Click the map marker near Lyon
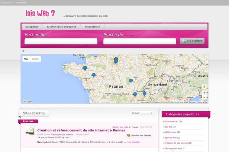Image resolution: width=229 pixels, height=152 pixels. 135,94
